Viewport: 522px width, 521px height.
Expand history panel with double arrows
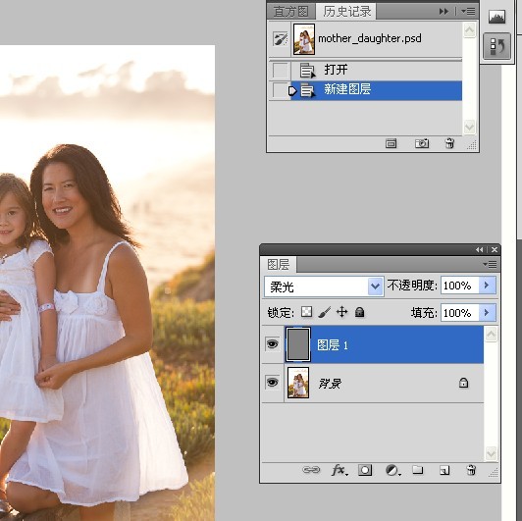pyautogui.click(x=444, y=12)
